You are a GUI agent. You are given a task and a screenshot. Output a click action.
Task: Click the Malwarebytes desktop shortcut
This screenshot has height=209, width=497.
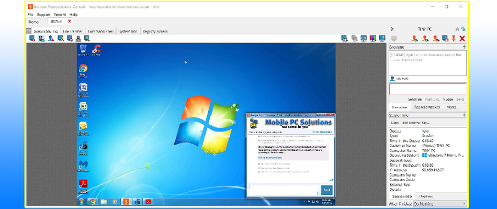(83, 167)
